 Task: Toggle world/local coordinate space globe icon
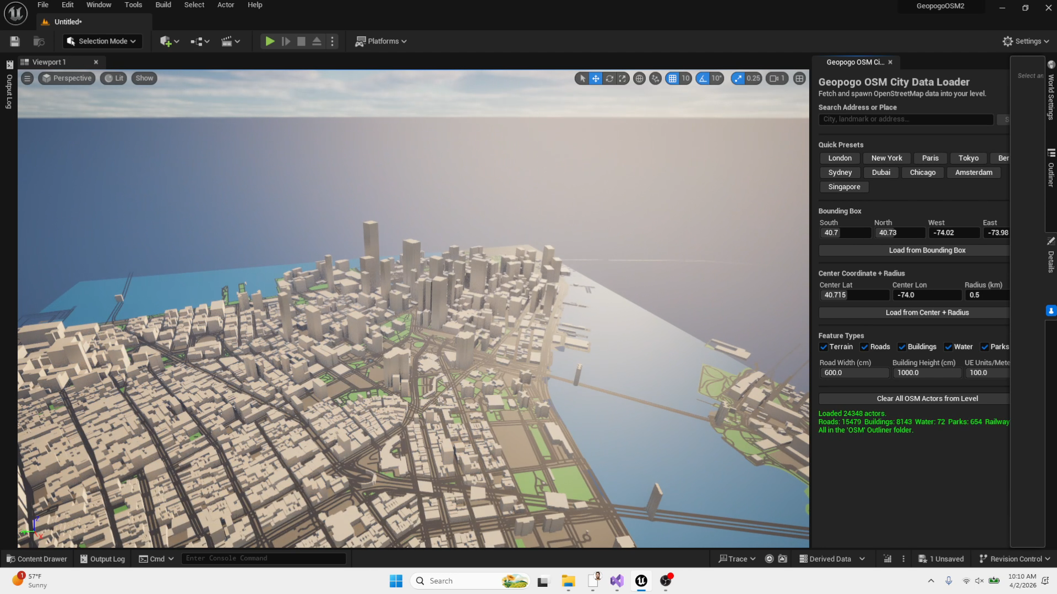(x=639, y=79)
